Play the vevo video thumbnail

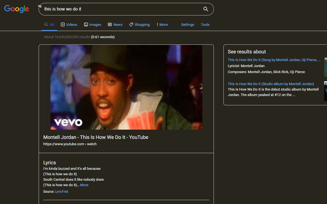tap(126, 87)
